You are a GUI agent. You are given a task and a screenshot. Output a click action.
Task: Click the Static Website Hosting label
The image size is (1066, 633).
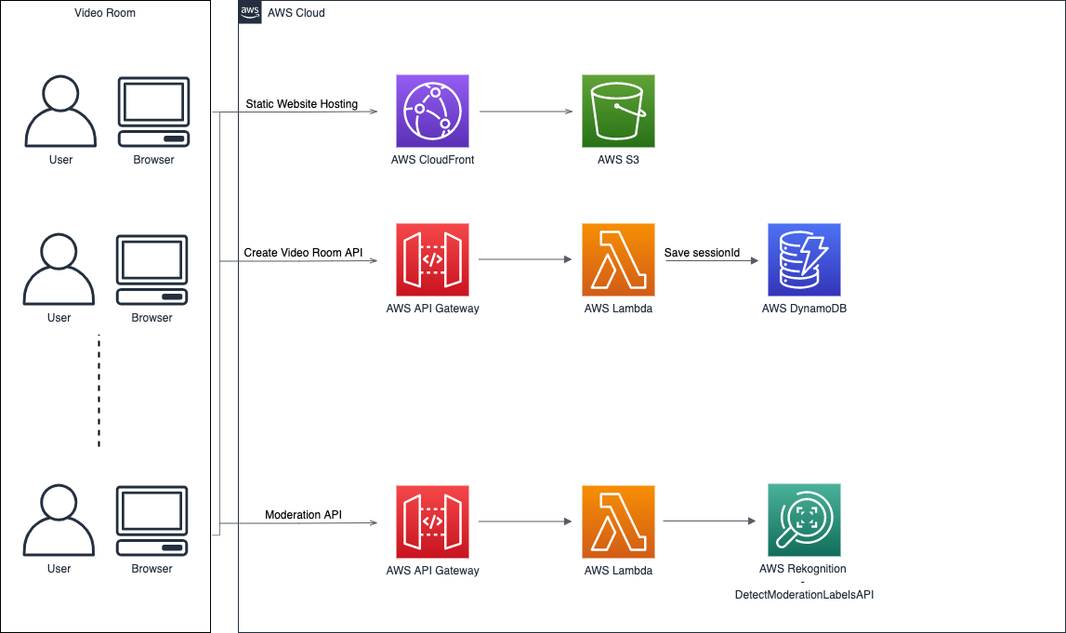pyautogui.click(x=302, y=104)
